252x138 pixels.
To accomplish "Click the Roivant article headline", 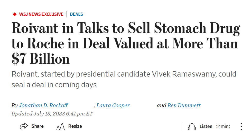I will pyautogui.click(x=126, y=43).
